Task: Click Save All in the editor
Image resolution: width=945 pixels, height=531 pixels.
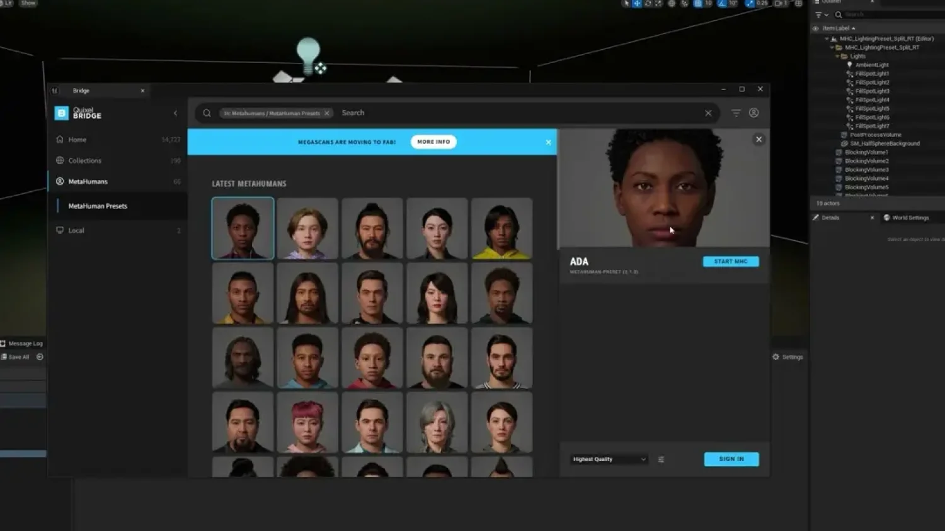Action: pos(15,357)
